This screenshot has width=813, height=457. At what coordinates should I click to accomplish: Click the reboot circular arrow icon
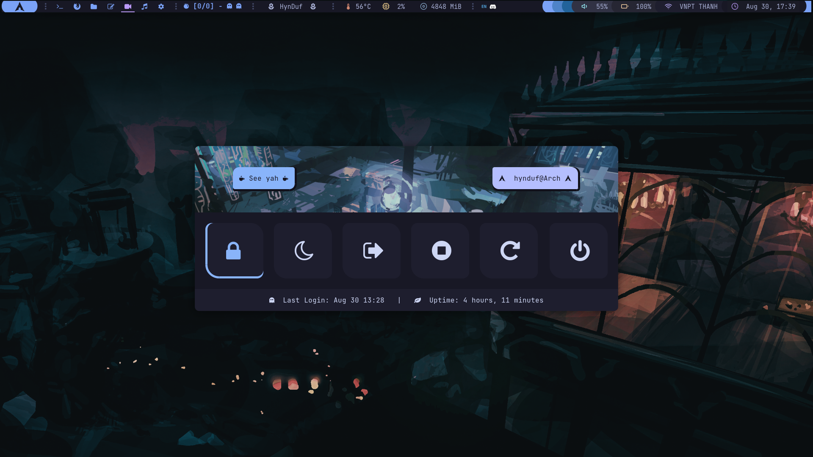[x=510, y=251]
